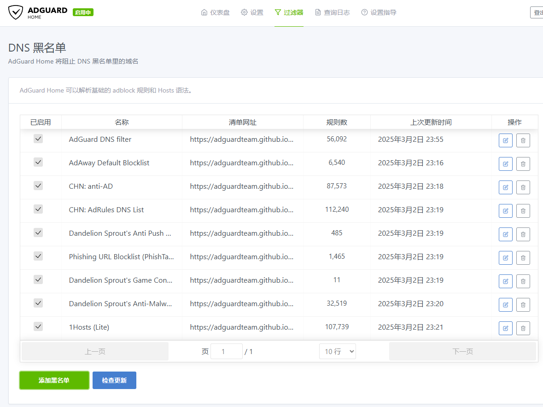
Task: Edit the CHN: AdRules DNS List
Action: tap(505, 211)
